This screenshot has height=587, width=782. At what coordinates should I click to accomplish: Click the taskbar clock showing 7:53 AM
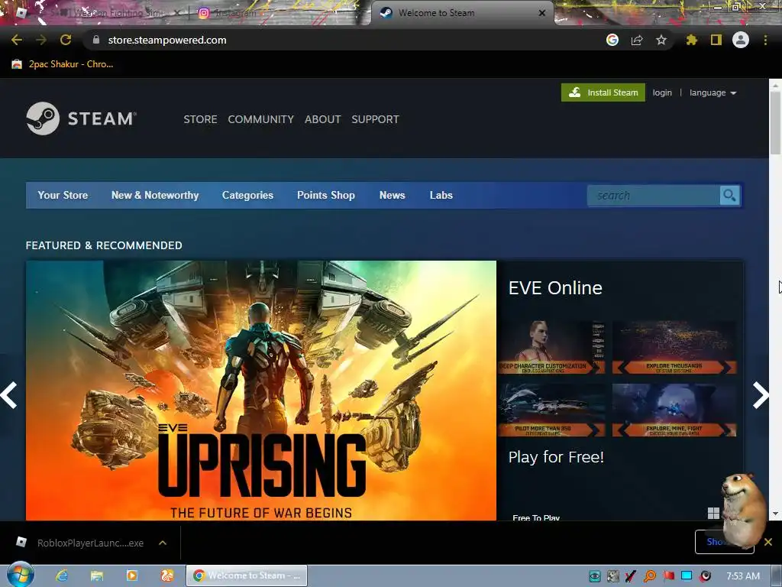coord(742,576)
